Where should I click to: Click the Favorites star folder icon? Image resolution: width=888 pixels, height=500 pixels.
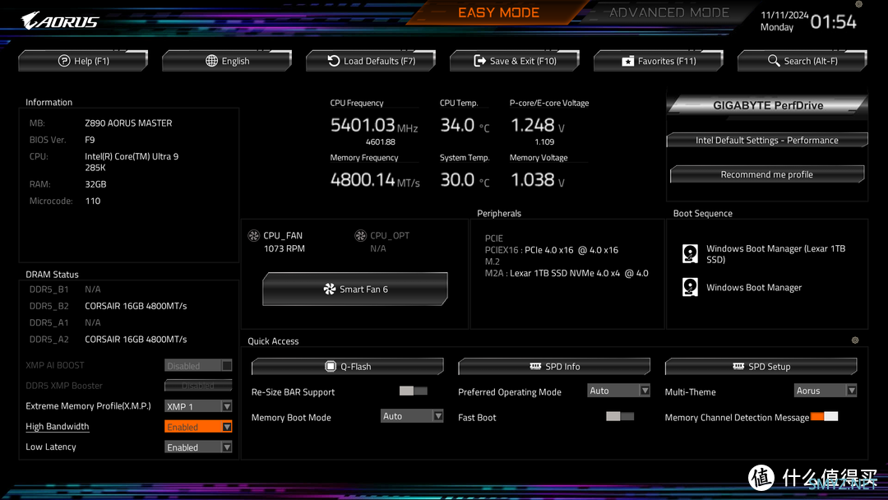click(x=627, y=61)
